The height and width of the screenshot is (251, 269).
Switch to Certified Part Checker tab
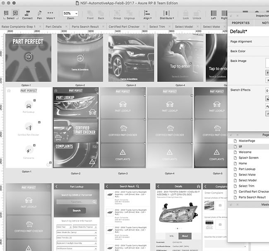click(124, 27)
